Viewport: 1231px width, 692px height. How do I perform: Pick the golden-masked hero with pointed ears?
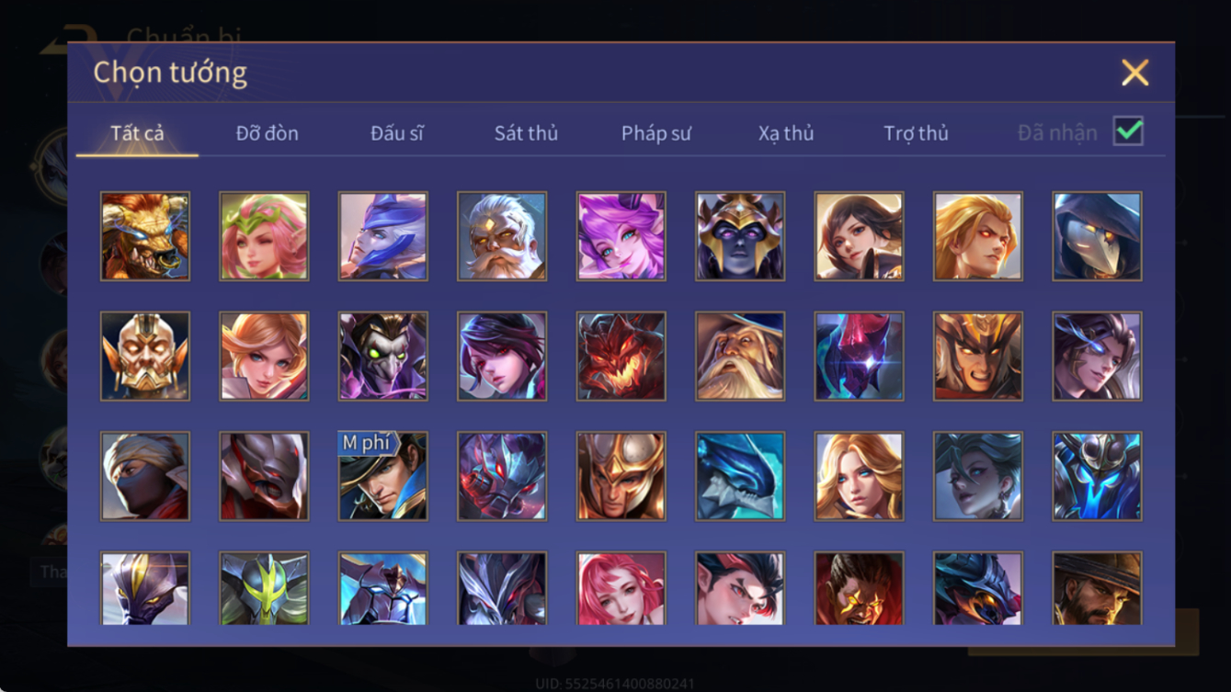pyautogui.click(x=145, y=357)
